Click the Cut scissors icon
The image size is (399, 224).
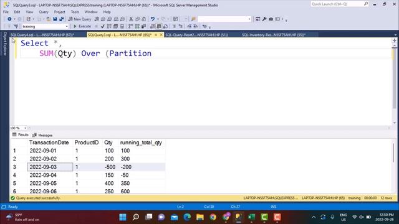131,19
